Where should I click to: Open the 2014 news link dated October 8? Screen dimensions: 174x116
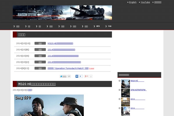pyautogui.click(x=61, y=50)
